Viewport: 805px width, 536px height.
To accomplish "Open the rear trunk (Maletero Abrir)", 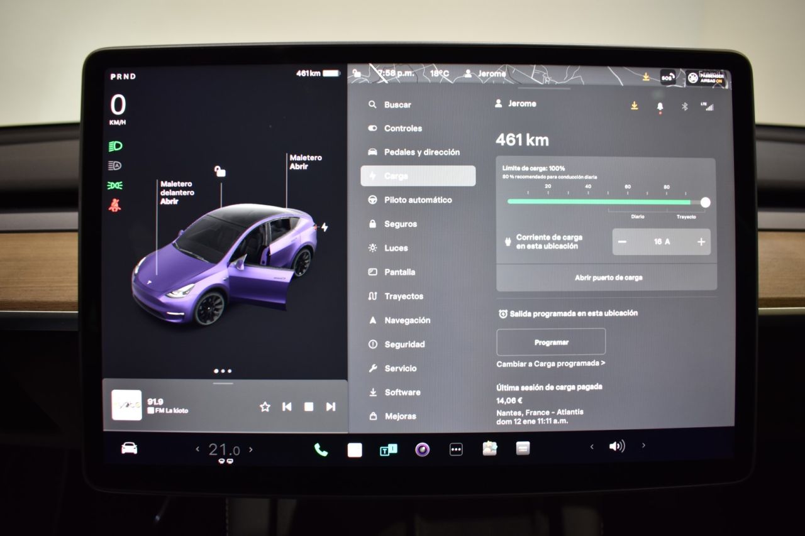I will (x=306, y=162).
